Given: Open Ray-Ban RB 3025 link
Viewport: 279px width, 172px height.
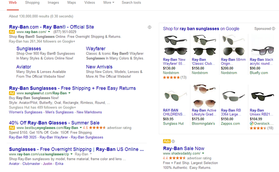Looking at the screenshot, I should tap(23, 137).
